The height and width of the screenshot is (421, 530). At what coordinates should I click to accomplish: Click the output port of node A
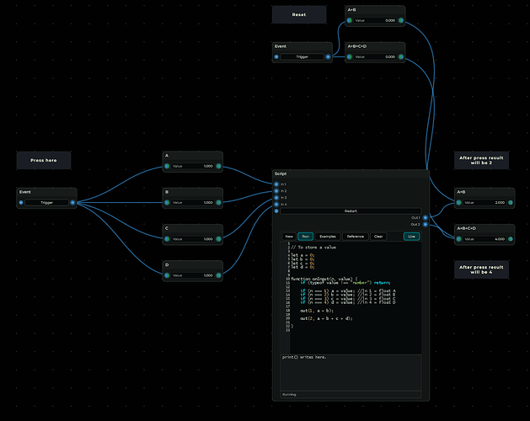point(219,166)
